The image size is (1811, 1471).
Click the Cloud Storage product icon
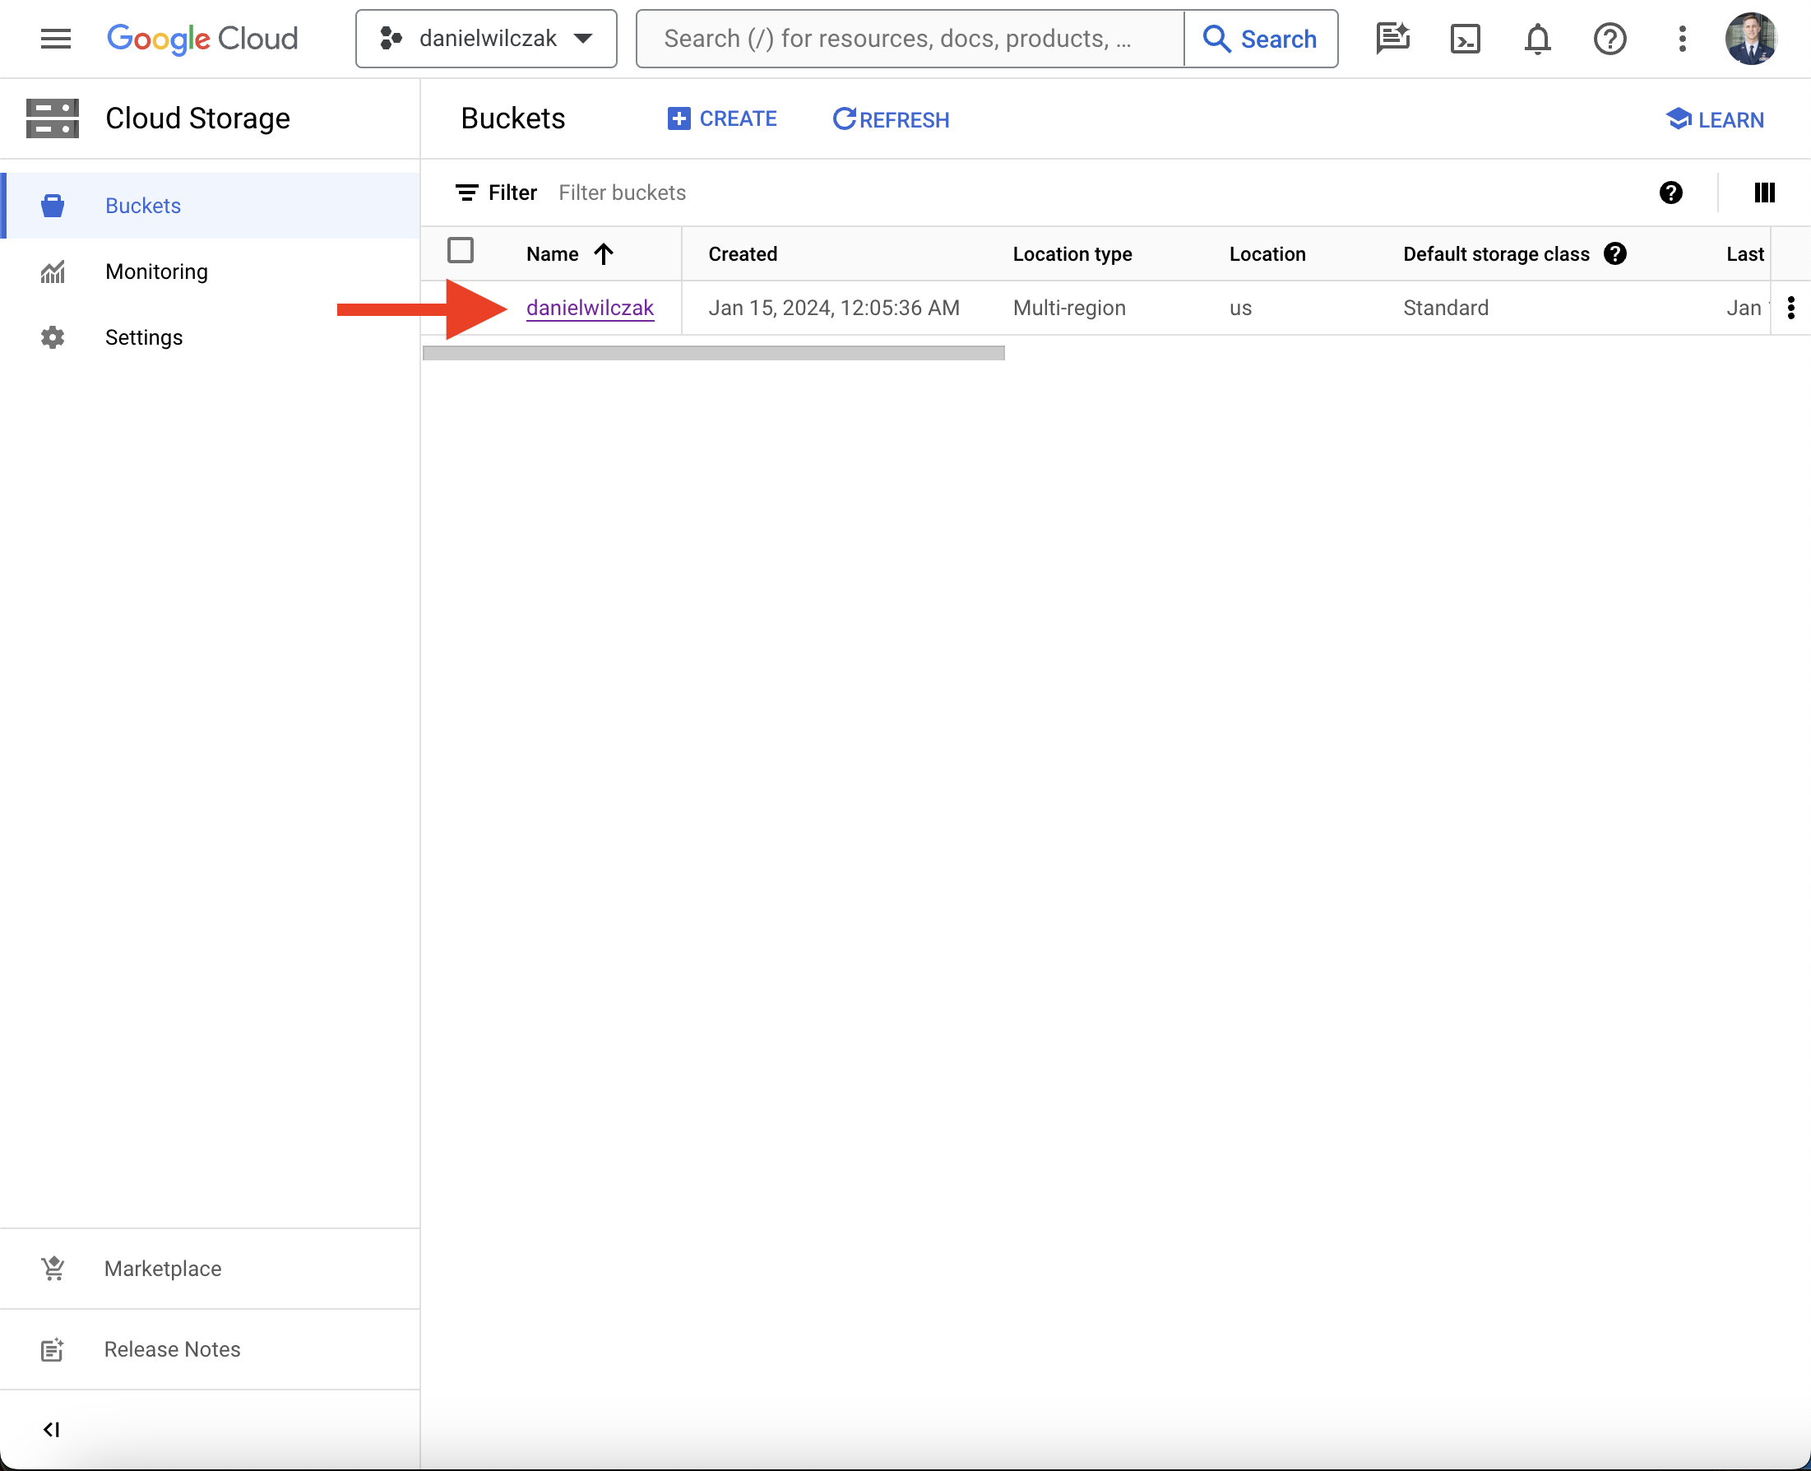point(53,118)
